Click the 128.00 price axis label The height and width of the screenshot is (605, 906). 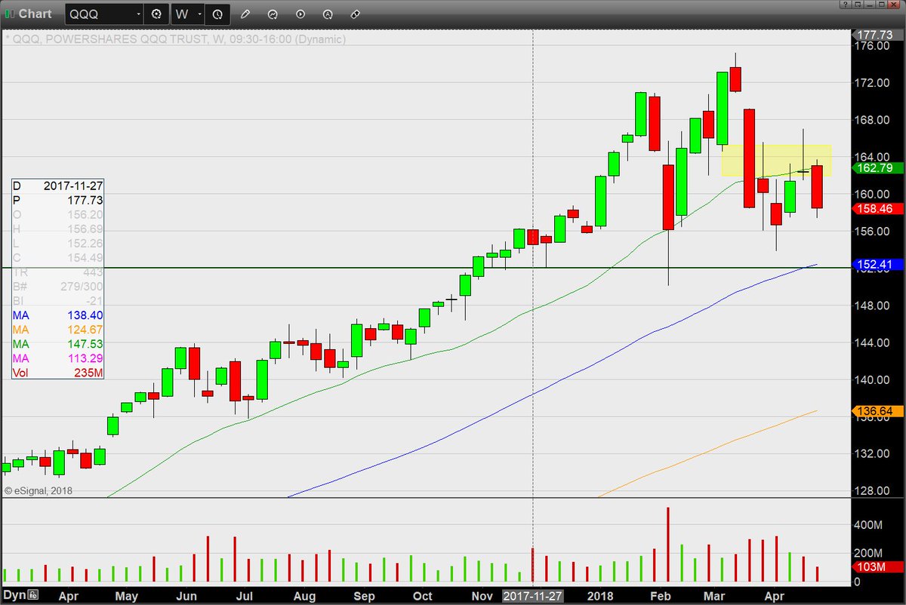(x=871, y=490)
